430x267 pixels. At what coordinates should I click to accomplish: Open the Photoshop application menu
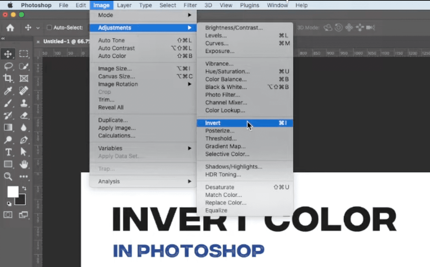coord(36,5)
